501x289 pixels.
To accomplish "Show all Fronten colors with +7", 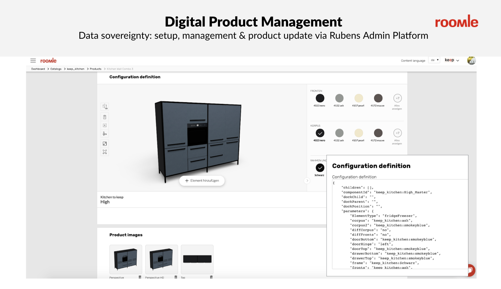I will coord(397,98).
